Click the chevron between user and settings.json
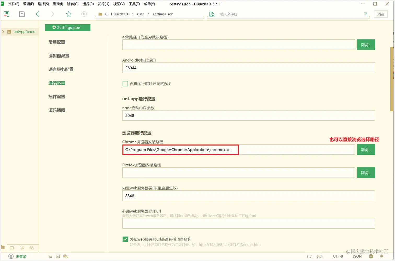Viewport: 395px width, 261px height. tap(148, 14)
